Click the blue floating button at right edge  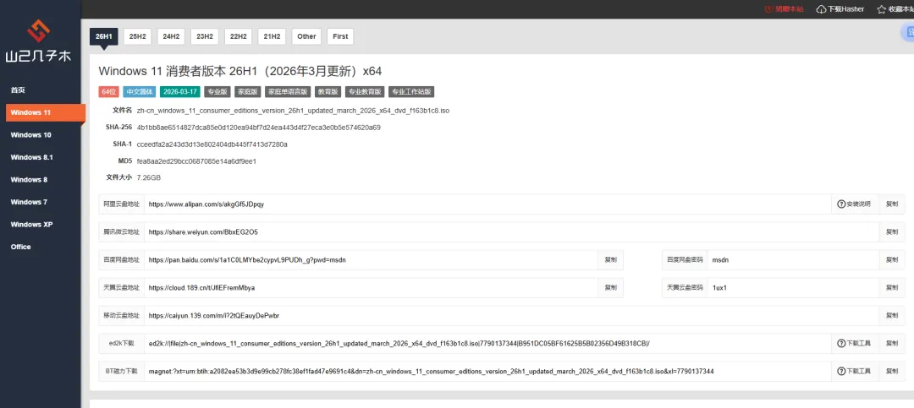click(907, 34)
